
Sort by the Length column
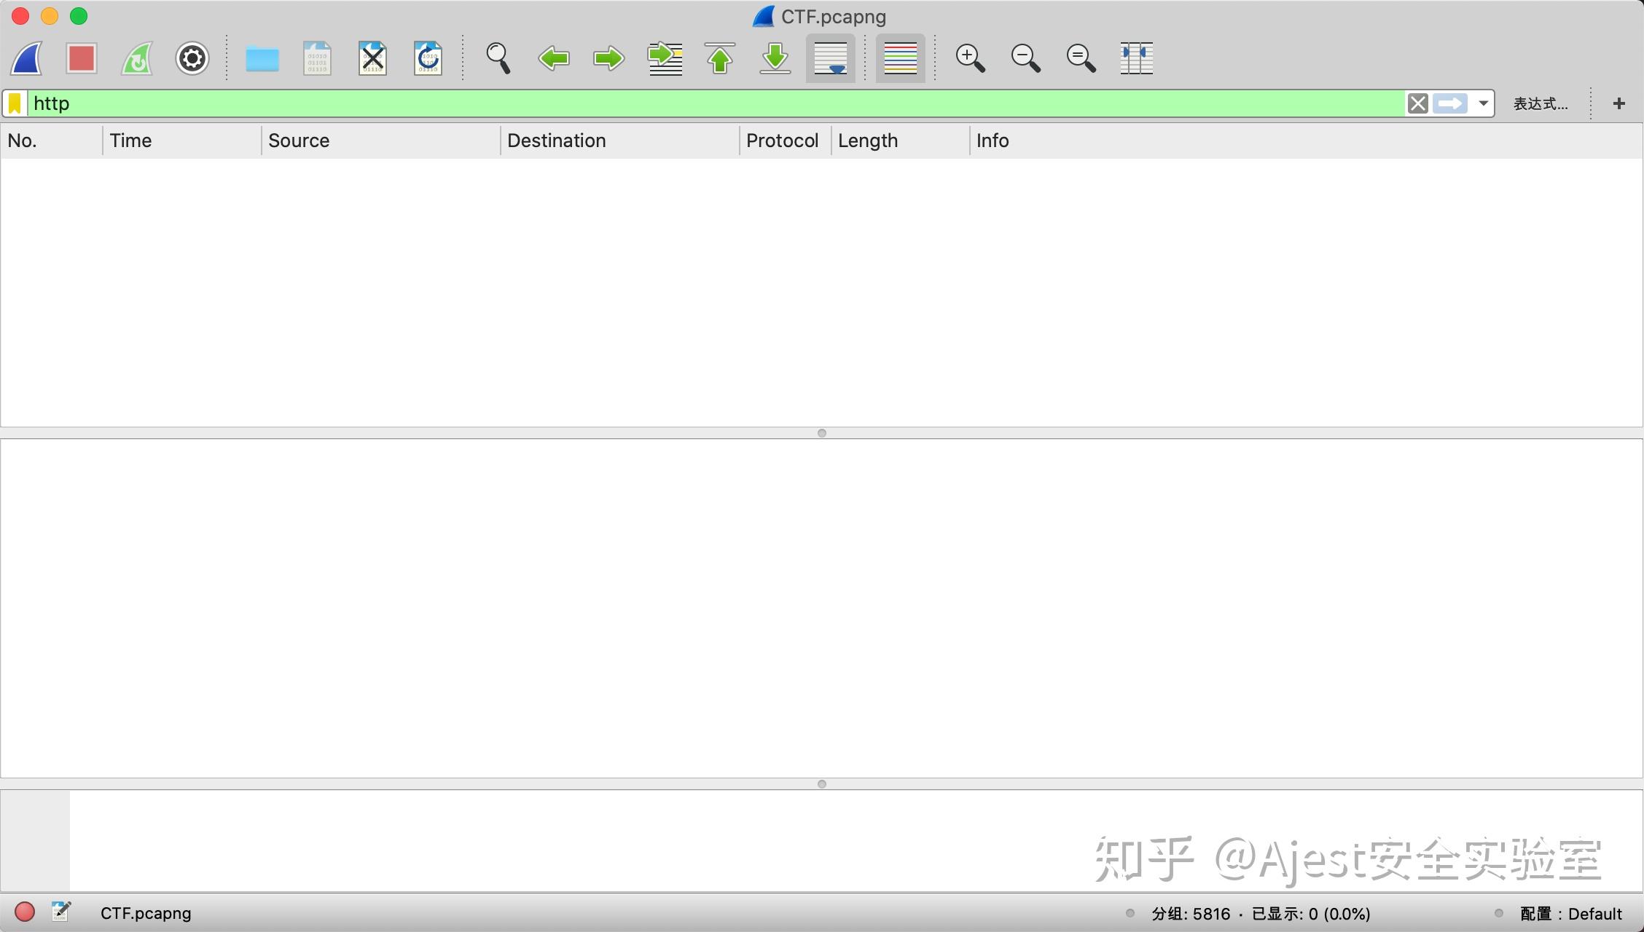(901, 141)
